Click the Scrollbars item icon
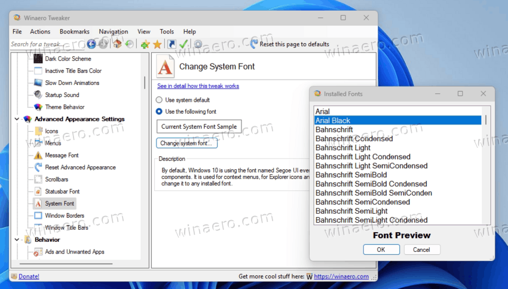 pyautogui.click(x=38, y=180)
